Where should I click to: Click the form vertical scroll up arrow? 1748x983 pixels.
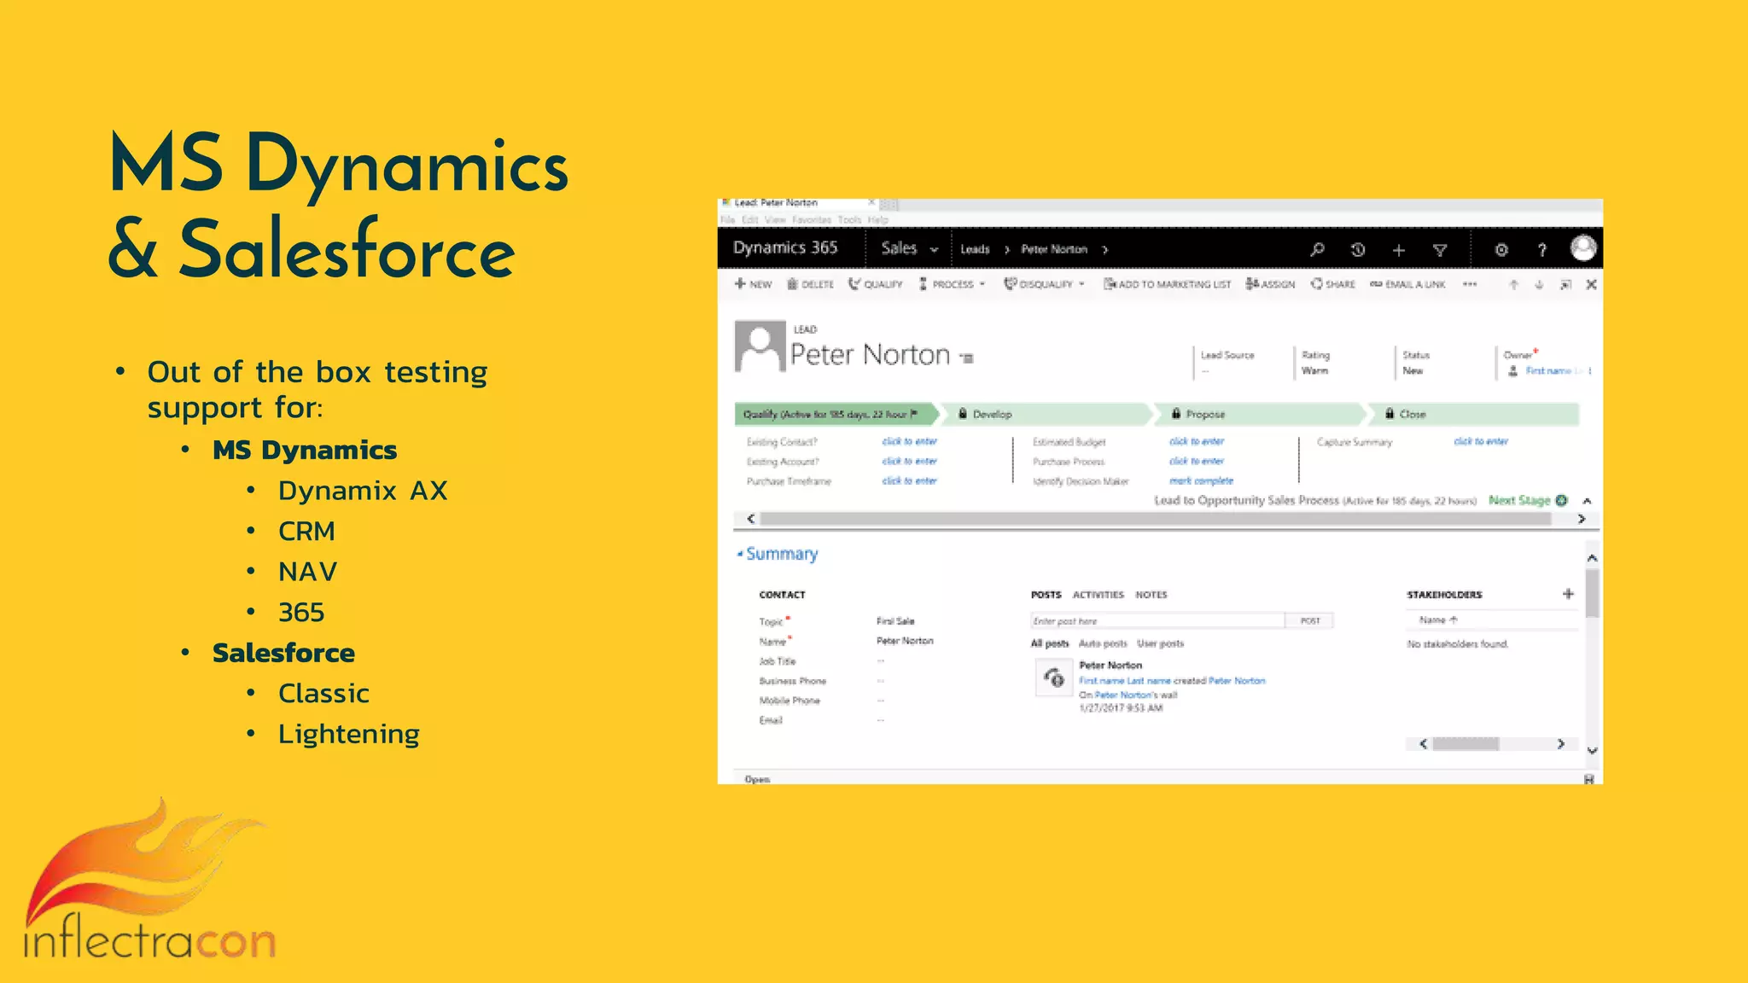[1592, 558]
